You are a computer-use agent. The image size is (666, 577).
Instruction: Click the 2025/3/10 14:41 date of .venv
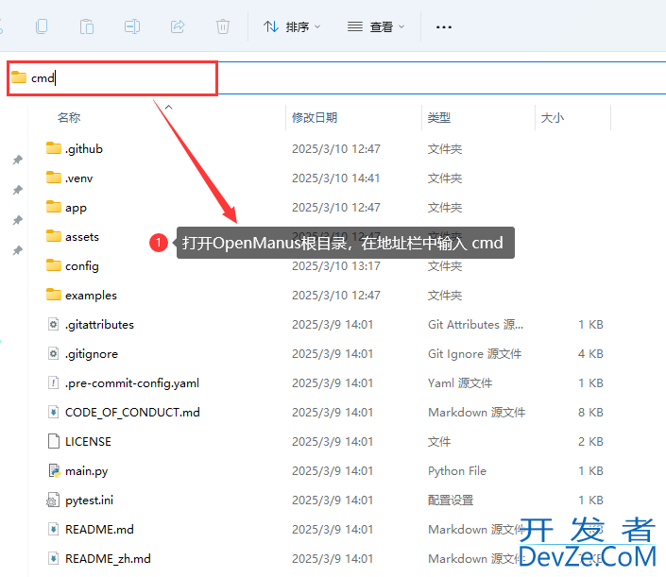coord(335,178)
